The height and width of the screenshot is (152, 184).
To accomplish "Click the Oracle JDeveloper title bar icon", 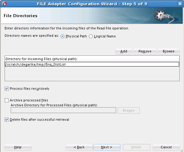I will pyautogui.click(x=4, y=4).
